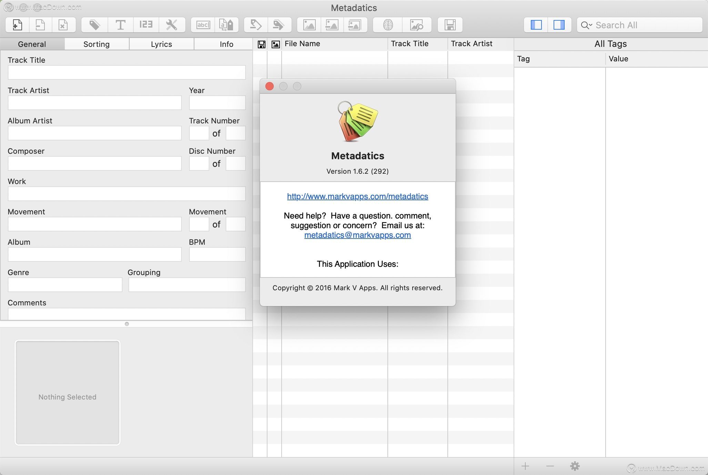Click the Value column header
708x475 pixels.
coord(657,59)
